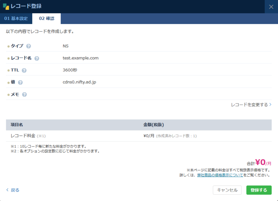This screenshot has height=201, width=278.
Task: Click the タイプ field label
Action: [x=17, y=46]
